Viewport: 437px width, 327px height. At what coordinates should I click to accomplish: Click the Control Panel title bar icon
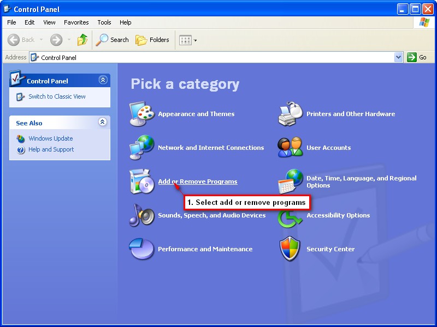[7, 9]
